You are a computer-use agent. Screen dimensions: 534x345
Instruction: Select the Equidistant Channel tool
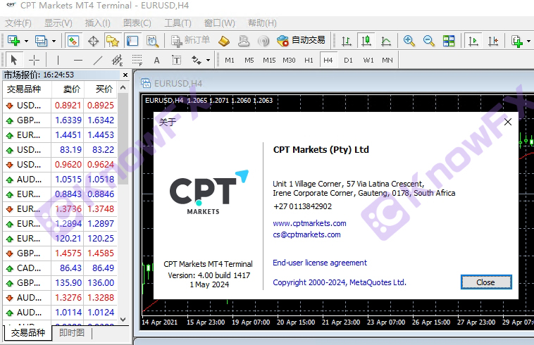118,61
